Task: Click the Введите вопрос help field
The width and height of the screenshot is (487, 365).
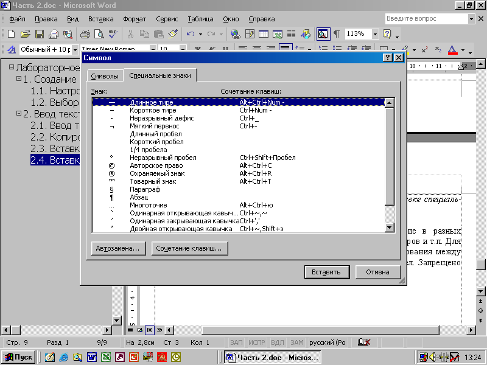Action: [427, 19]
